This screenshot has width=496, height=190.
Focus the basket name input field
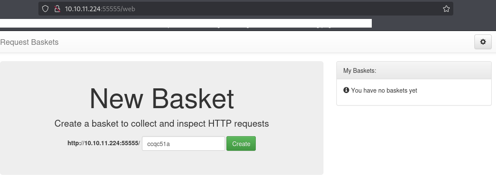tap(183, 144)
